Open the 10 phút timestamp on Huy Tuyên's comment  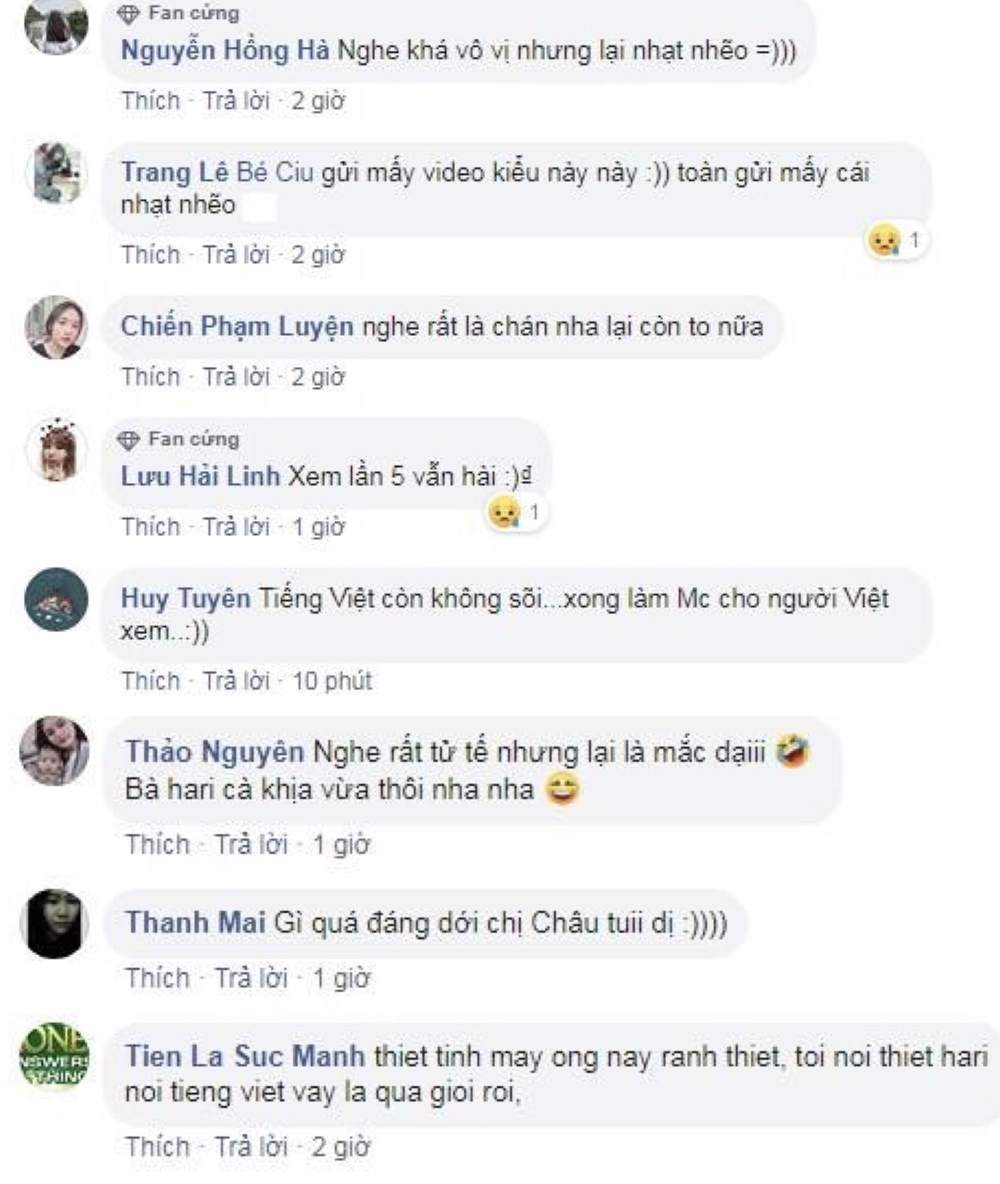tap(332, 680)
